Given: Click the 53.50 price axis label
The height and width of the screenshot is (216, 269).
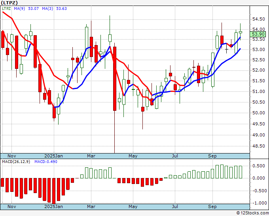Looking at the screenshot, I should (259, 39).
